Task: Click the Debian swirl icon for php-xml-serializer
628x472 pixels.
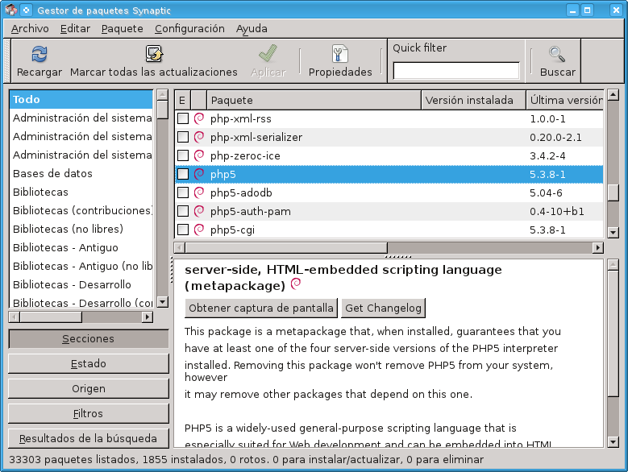Action: [x=199, y=137]
